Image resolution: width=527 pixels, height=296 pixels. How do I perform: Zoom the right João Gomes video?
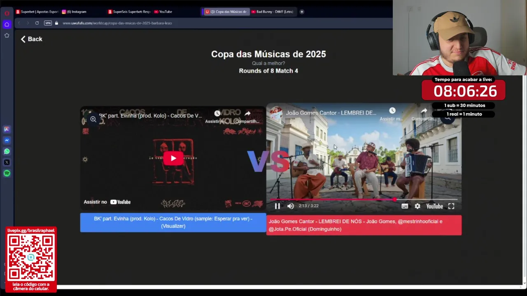click(x=448, y=118)
